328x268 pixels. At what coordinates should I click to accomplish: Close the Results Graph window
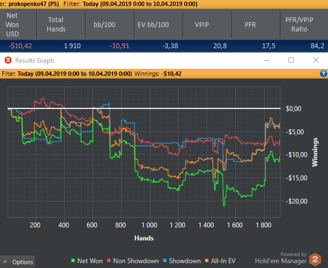coord(316,60)
